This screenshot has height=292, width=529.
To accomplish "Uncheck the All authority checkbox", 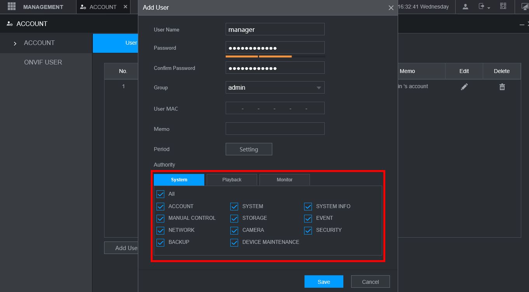I will click(x=160, y=194).
